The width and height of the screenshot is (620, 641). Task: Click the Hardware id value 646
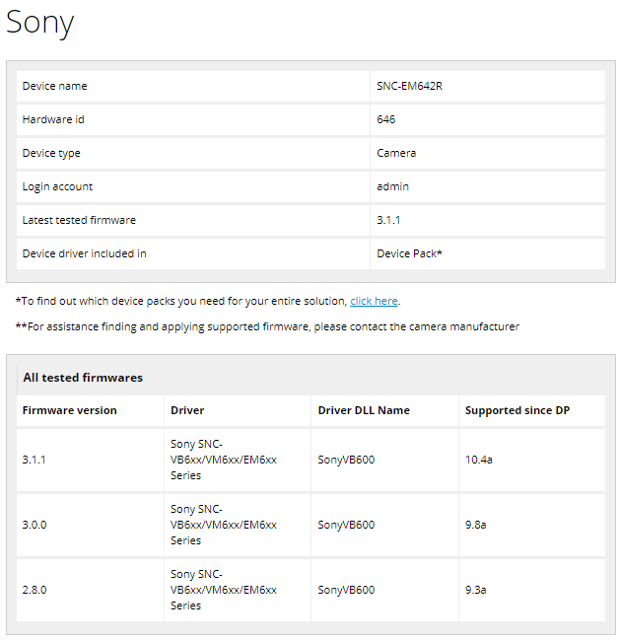click(386, 119)
